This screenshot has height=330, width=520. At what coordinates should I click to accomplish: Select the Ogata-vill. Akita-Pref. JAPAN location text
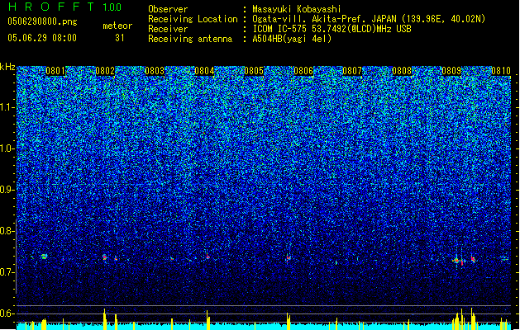[x=369, y=19]
